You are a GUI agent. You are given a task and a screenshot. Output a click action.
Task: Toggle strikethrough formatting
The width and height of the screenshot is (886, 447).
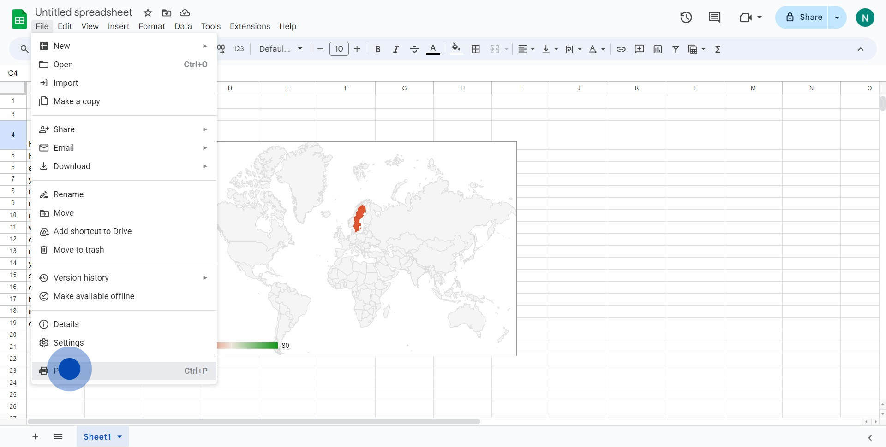[x=414, y=49]
